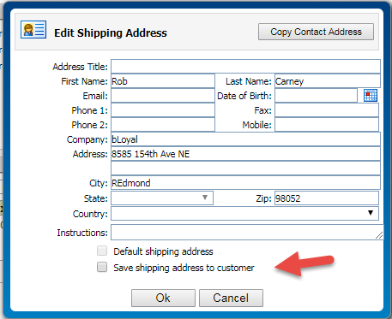Dismiss dialog with Cancel button
This screenshot has height=319, width=392.
click(x=231, y=298)
